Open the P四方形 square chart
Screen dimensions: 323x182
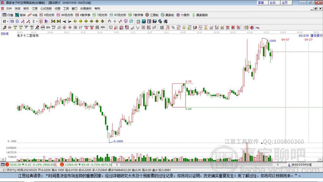47,15
